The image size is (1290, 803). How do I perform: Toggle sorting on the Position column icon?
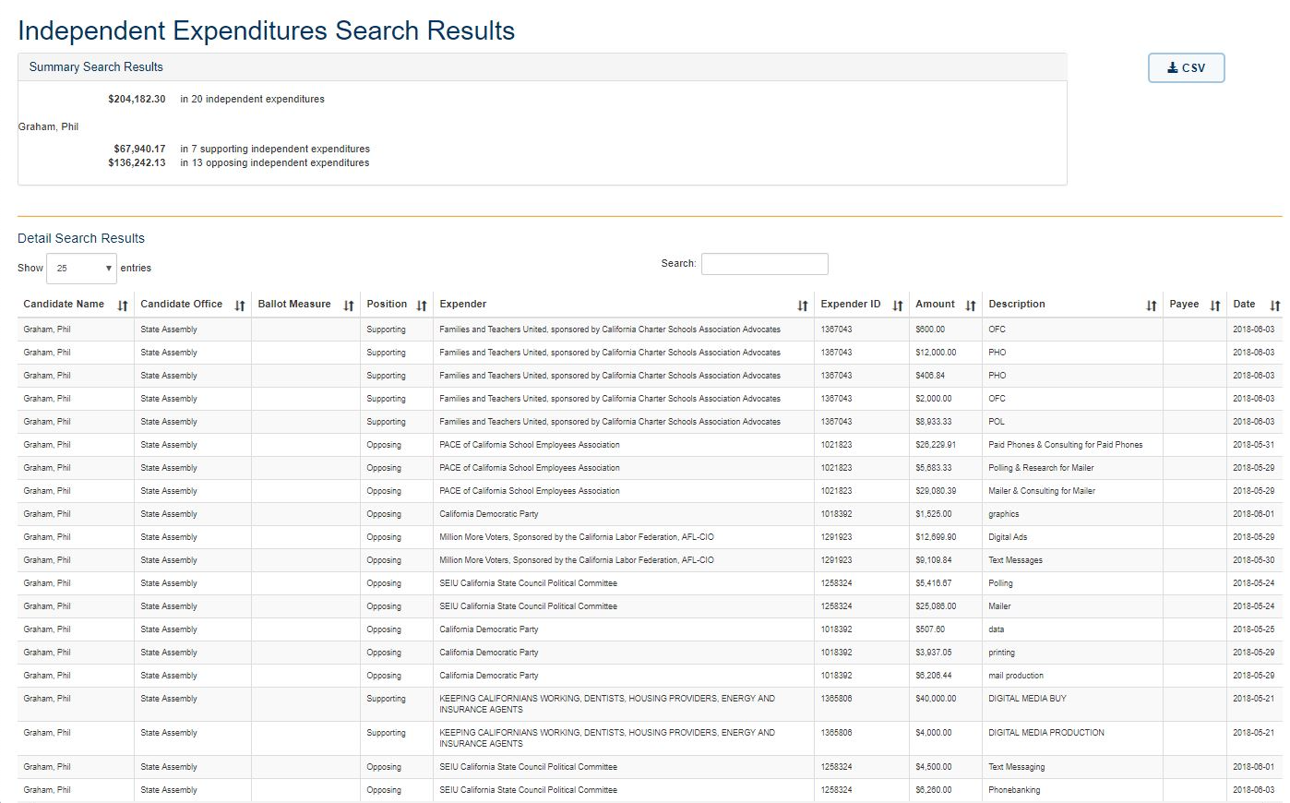(422, 306)
